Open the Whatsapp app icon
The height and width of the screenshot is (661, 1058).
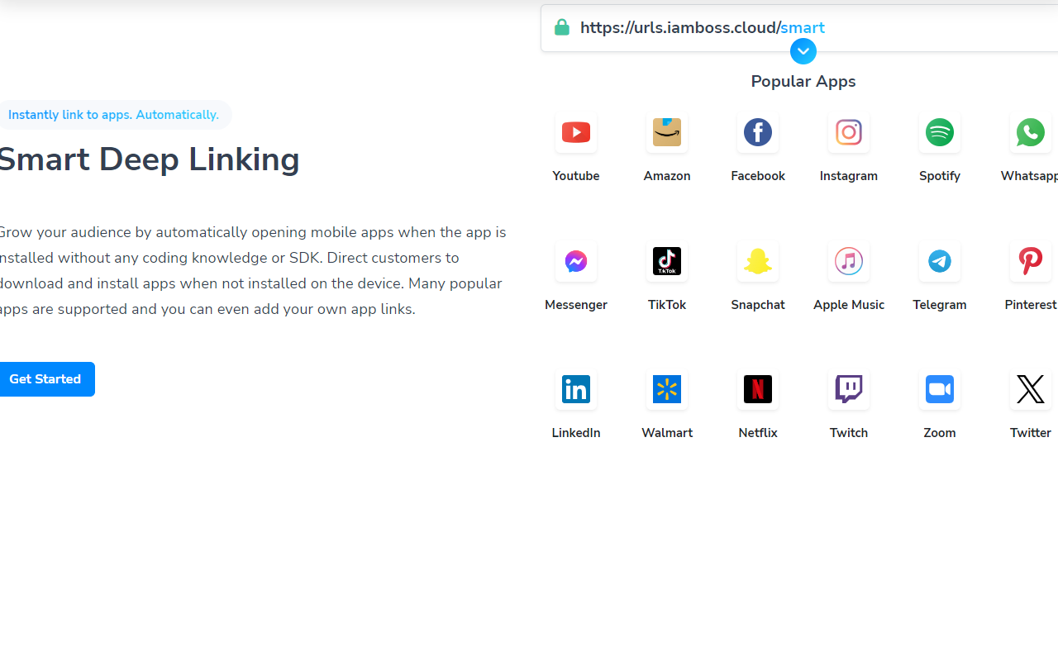[x=1031, y=132]
